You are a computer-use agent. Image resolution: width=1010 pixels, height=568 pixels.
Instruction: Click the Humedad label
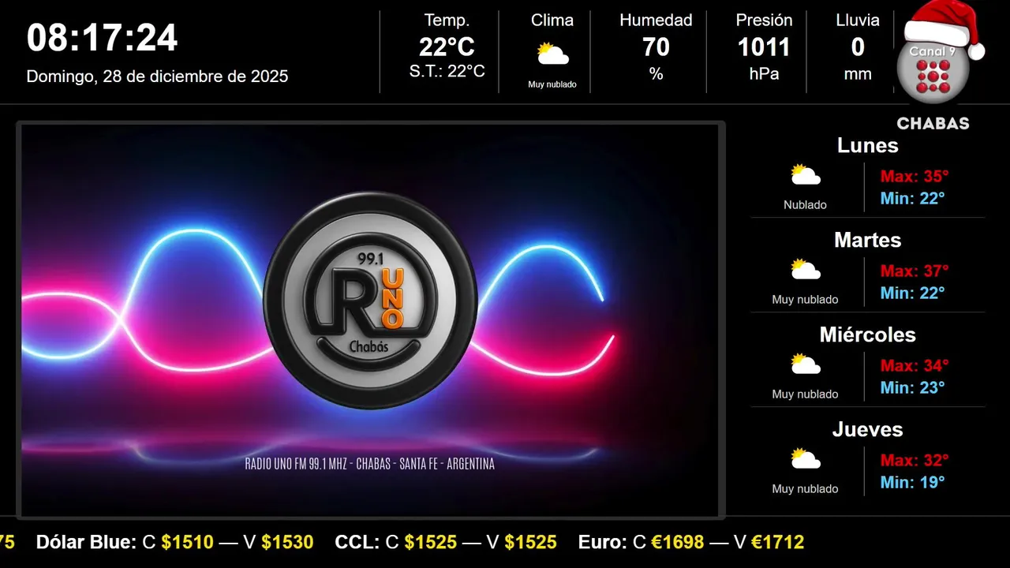pos(656,21)
